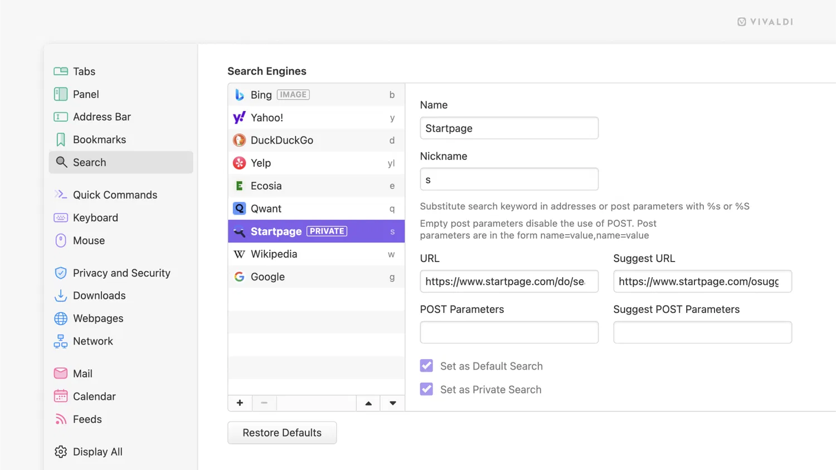Open the Tabs settings section
This screenshot has width=836, height=470.
[x=84, y=71]
